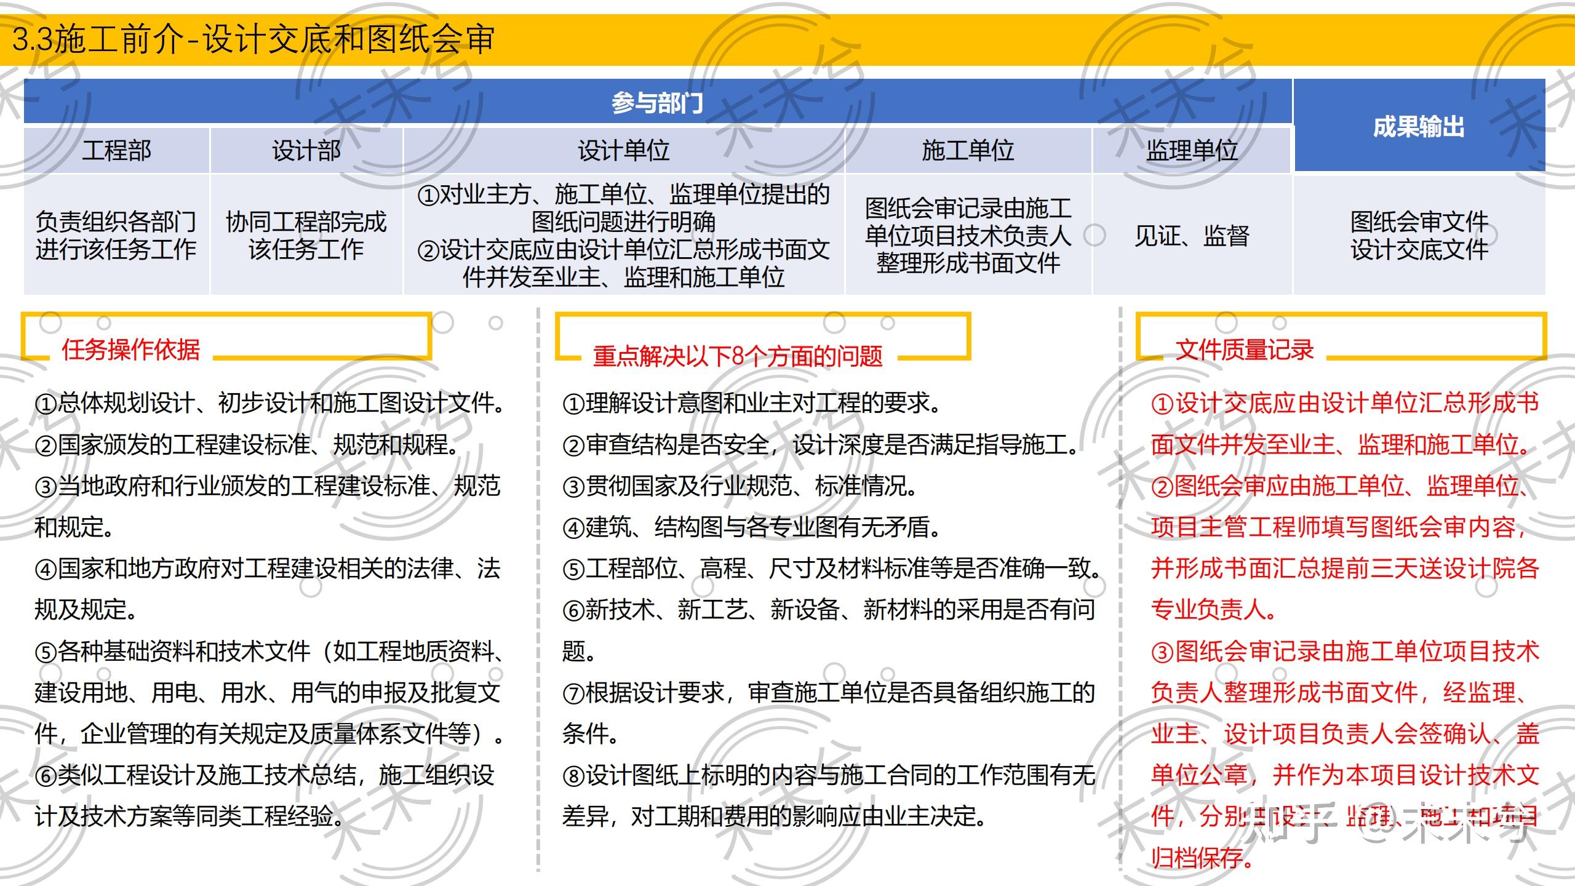Screen dimensions: 1575x886
Task: Click text '②设计交底应由设计单位汇总形成书面文' in table
Action: 624,250
